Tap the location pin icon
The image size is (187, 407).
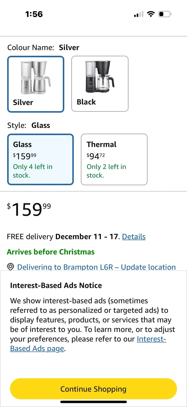[11, 267]
